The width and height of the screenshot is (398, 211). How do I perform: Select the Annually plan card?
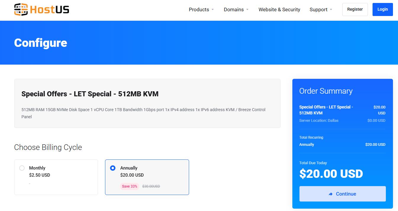pos(147,177)
